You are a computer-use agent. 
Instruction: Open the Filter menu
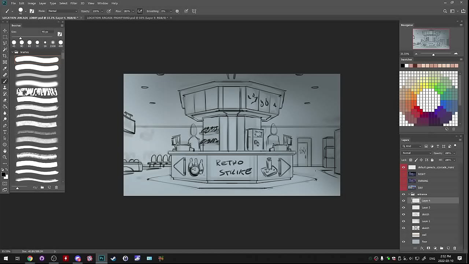click(74, 3)
